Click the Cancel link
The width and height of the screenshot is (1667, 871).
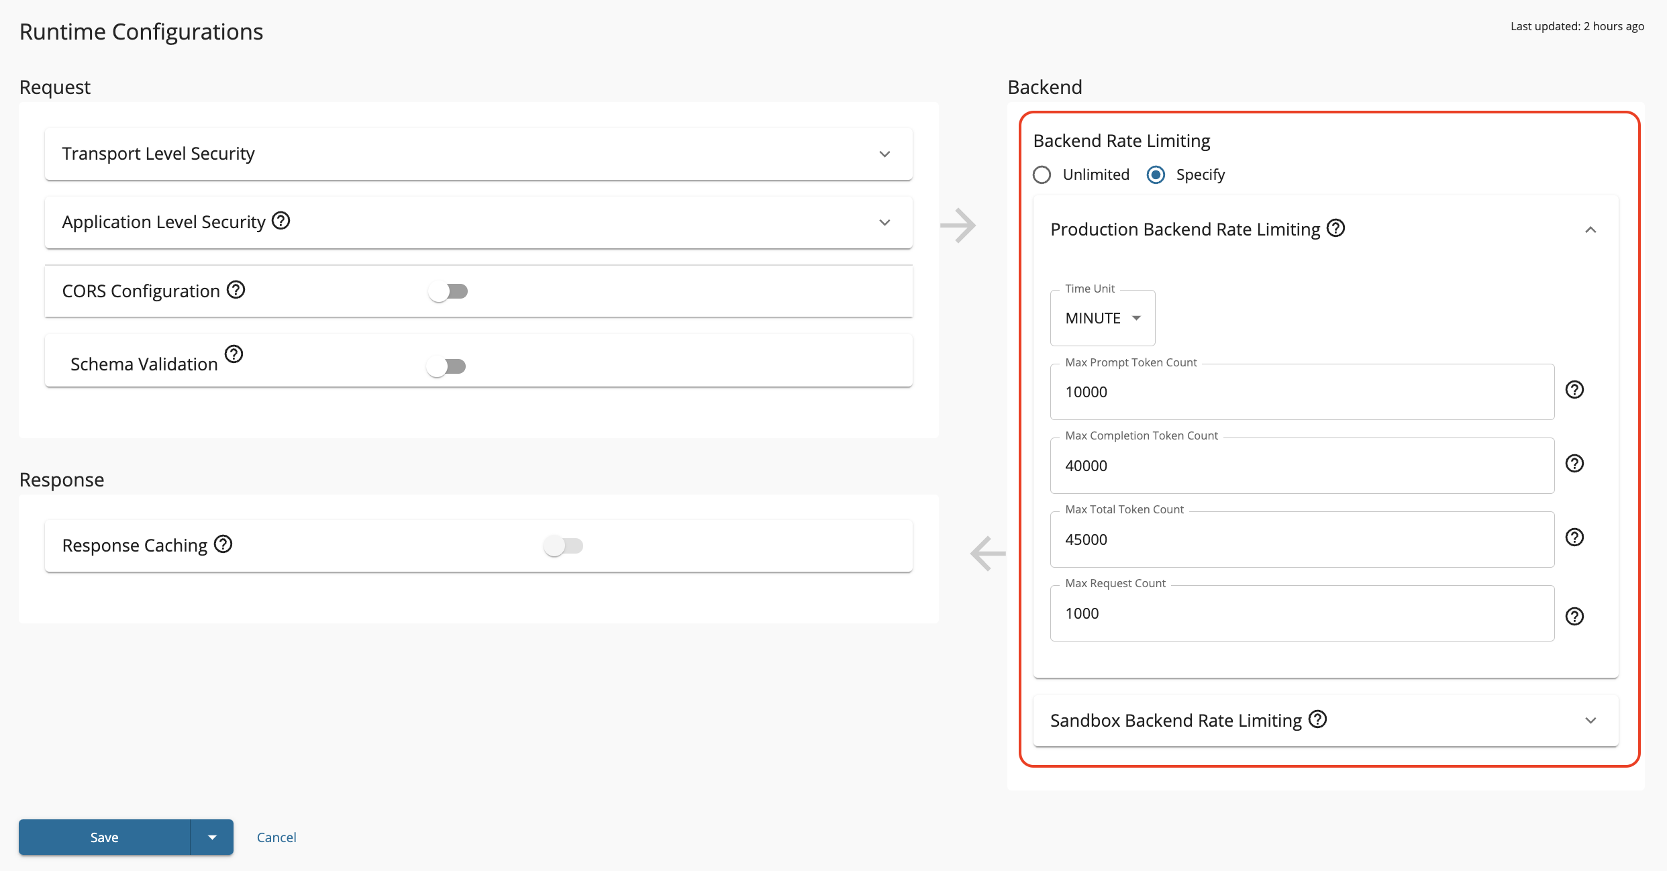(276, 837)
